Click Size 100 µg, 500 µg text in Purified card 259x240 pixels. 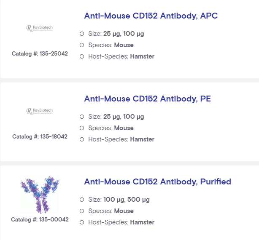(119, 200)
